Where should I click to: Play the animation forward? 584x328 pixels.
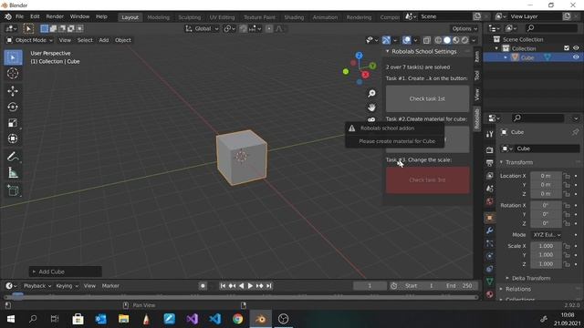(x=250, y=285)
